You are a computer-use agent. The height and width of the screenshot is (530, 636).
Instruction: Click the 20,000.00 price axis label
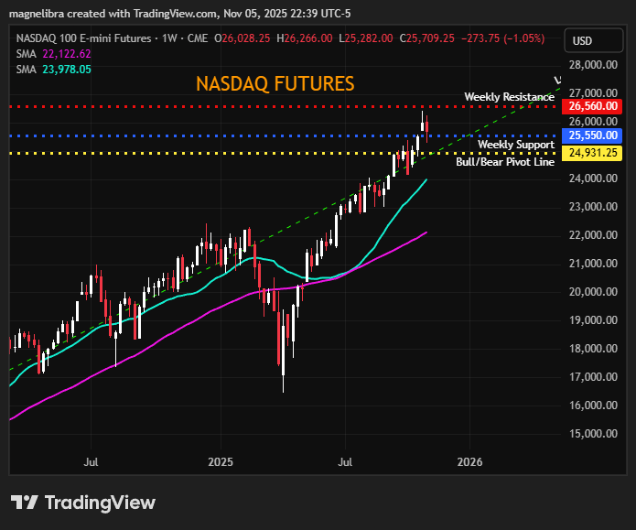(x=593, y=292)
